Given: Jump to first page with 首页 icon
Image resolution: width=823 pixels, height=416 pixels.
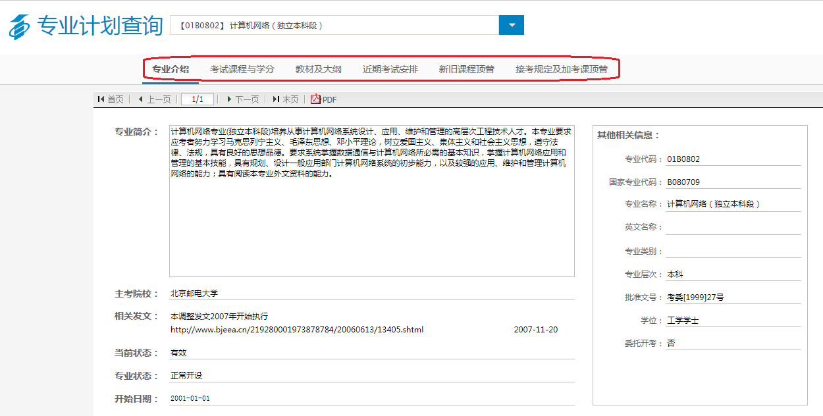Looking at the screenshot, I should pyautogui.click(x=110, y=99).
